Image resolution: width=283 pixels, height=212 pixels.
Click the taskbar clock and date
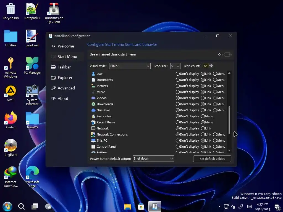click(x=263, y=206)
